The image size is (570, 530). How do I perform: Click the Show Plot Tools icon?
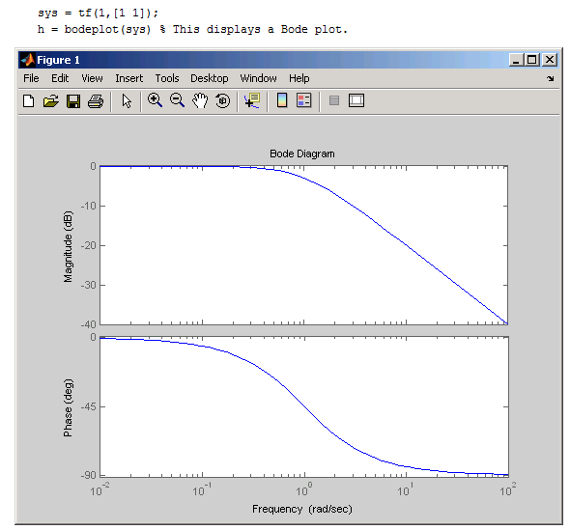356,100
